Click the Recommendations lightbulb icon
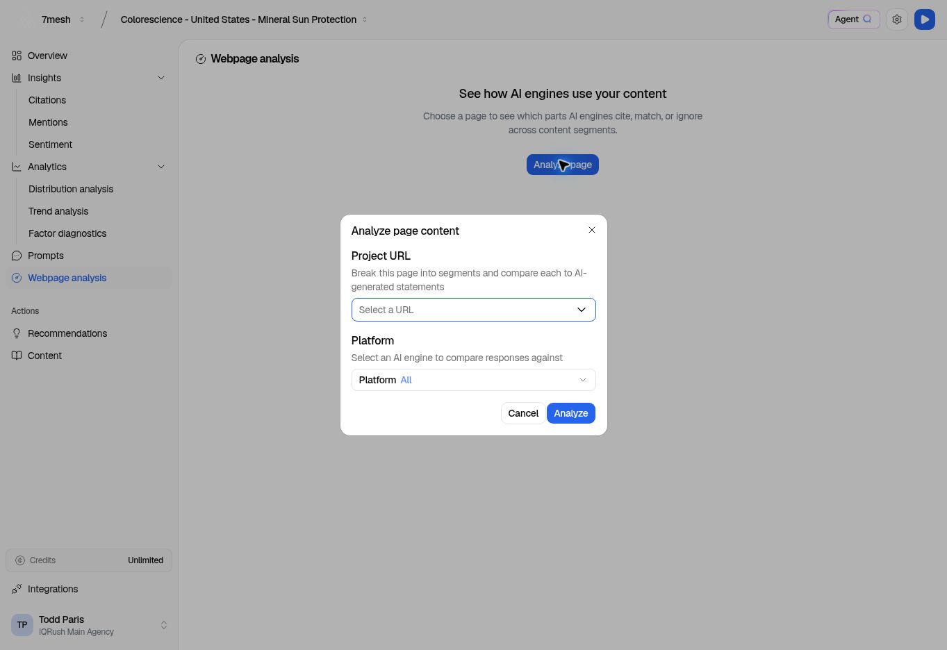The height and width of the screenshot is (650, 947). click(x=17, y=333)
